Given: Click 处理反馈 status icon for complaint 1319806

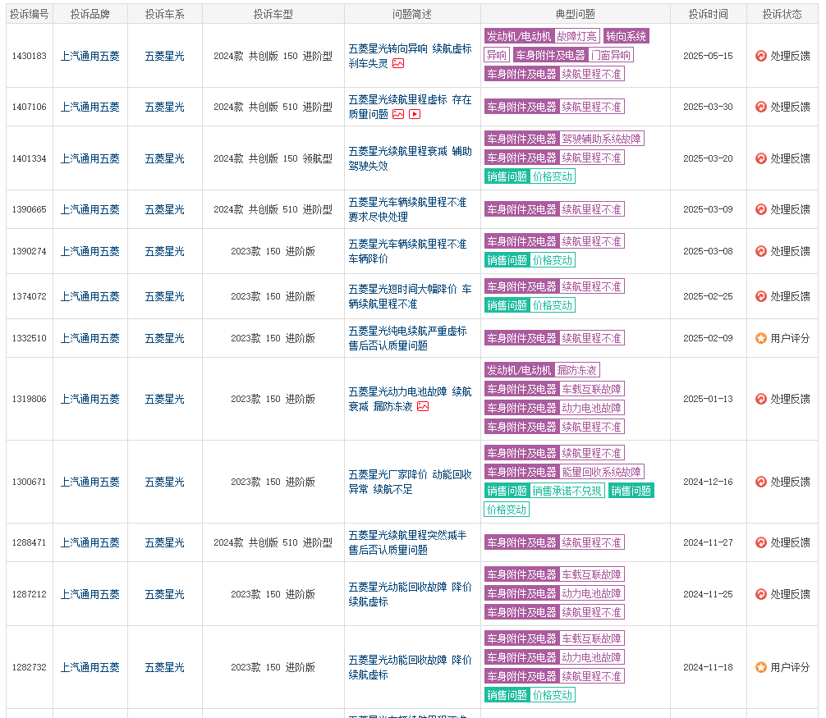Looking at the screenshot, I should click(760, 399).
